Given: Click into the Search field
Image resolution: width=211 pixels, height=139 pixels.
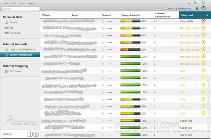Looking at the screenshot, I should [21, 9].
